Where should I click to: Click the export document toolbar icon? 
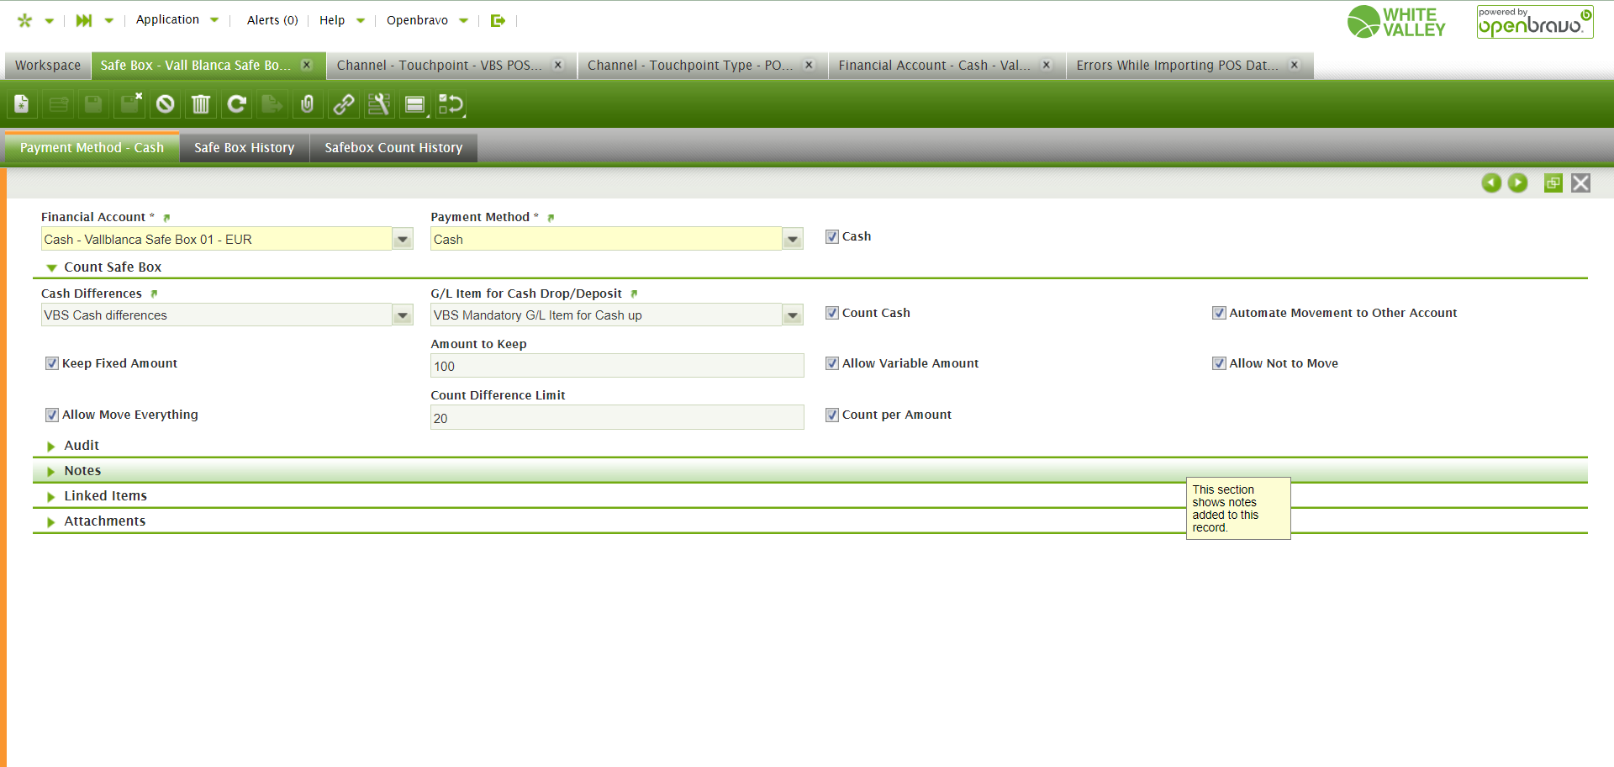click(272, 104)
